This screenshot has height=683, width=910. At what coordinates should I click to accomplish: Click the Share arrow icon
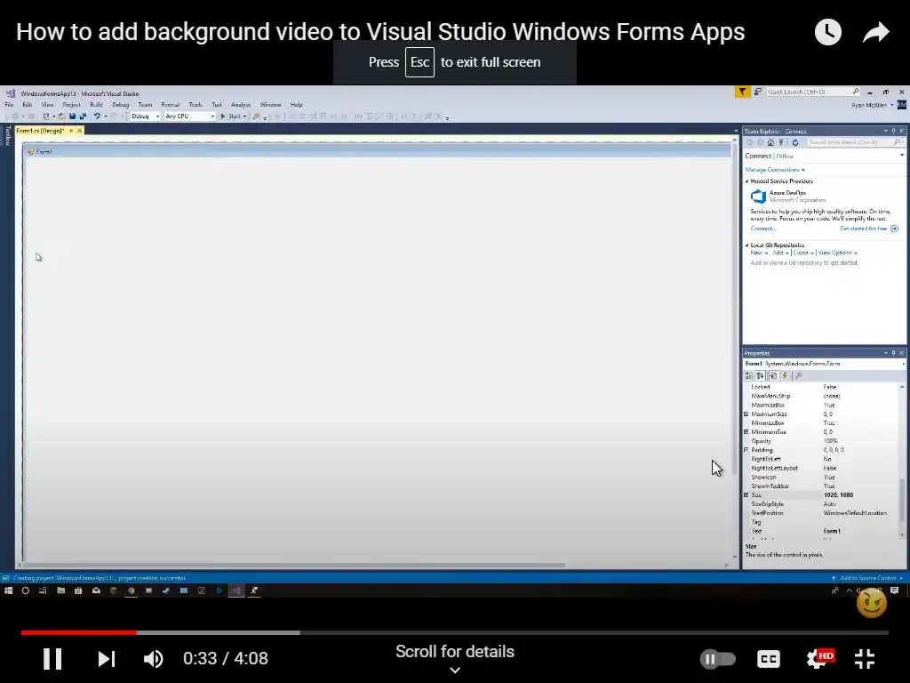(875, 32)
